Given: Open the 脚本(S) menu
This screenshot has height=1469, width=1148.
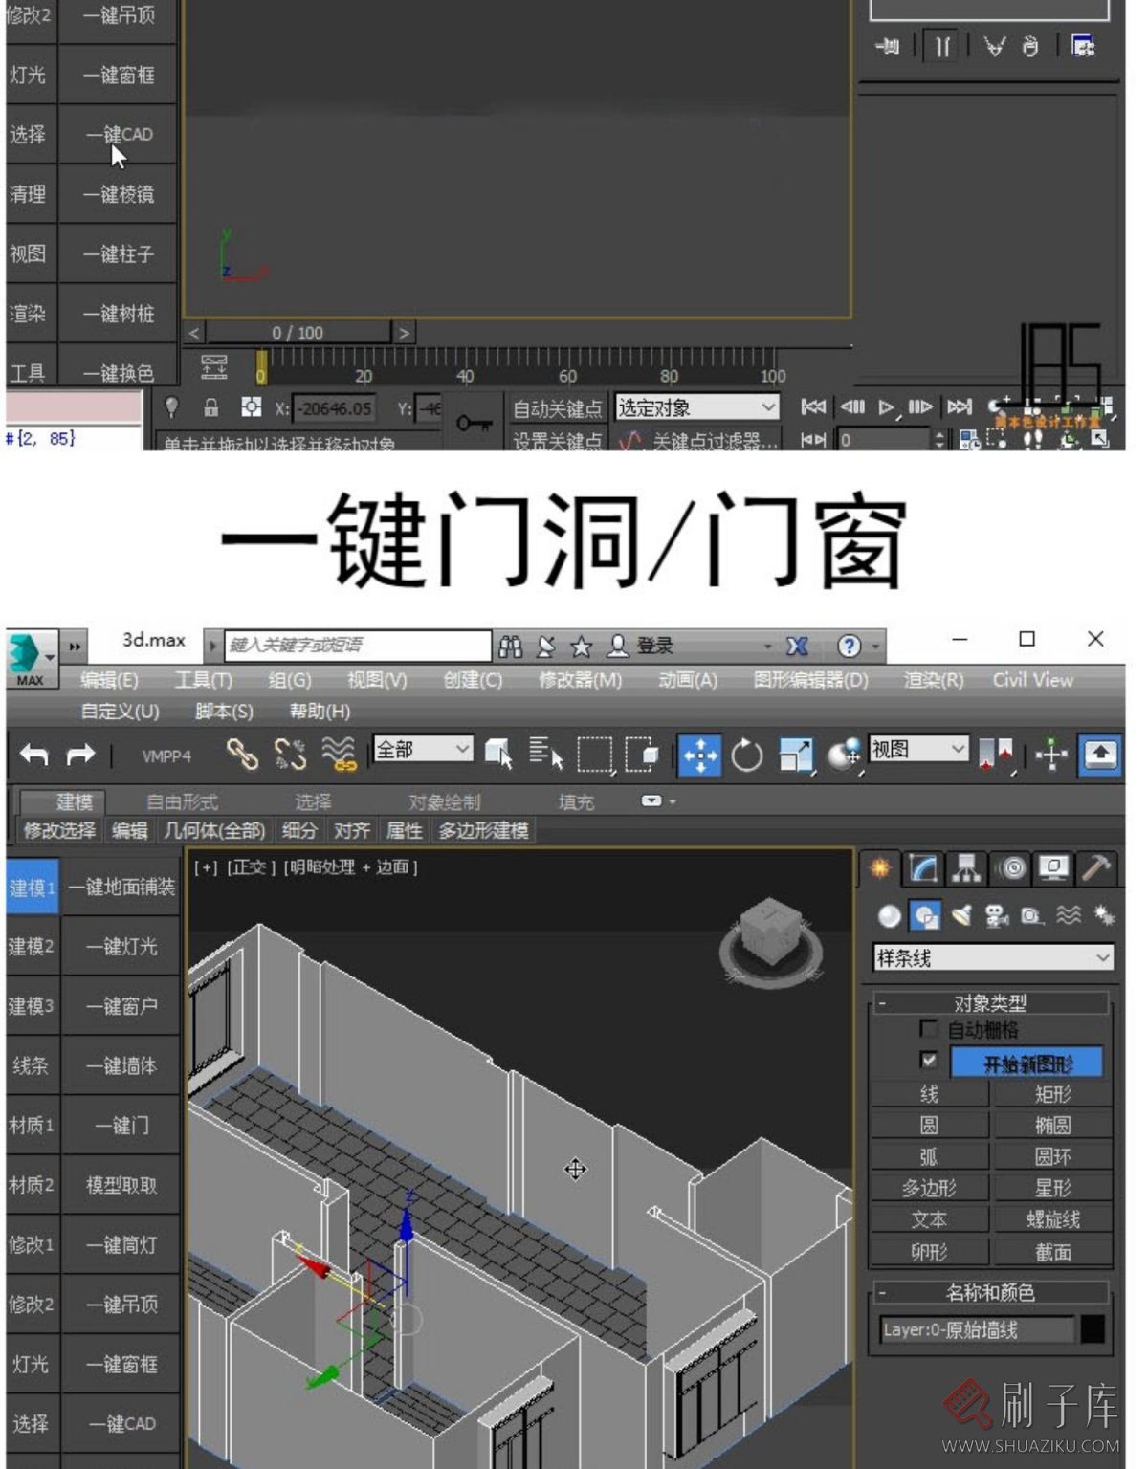Looking at the screenshot, I should [224, 712].
